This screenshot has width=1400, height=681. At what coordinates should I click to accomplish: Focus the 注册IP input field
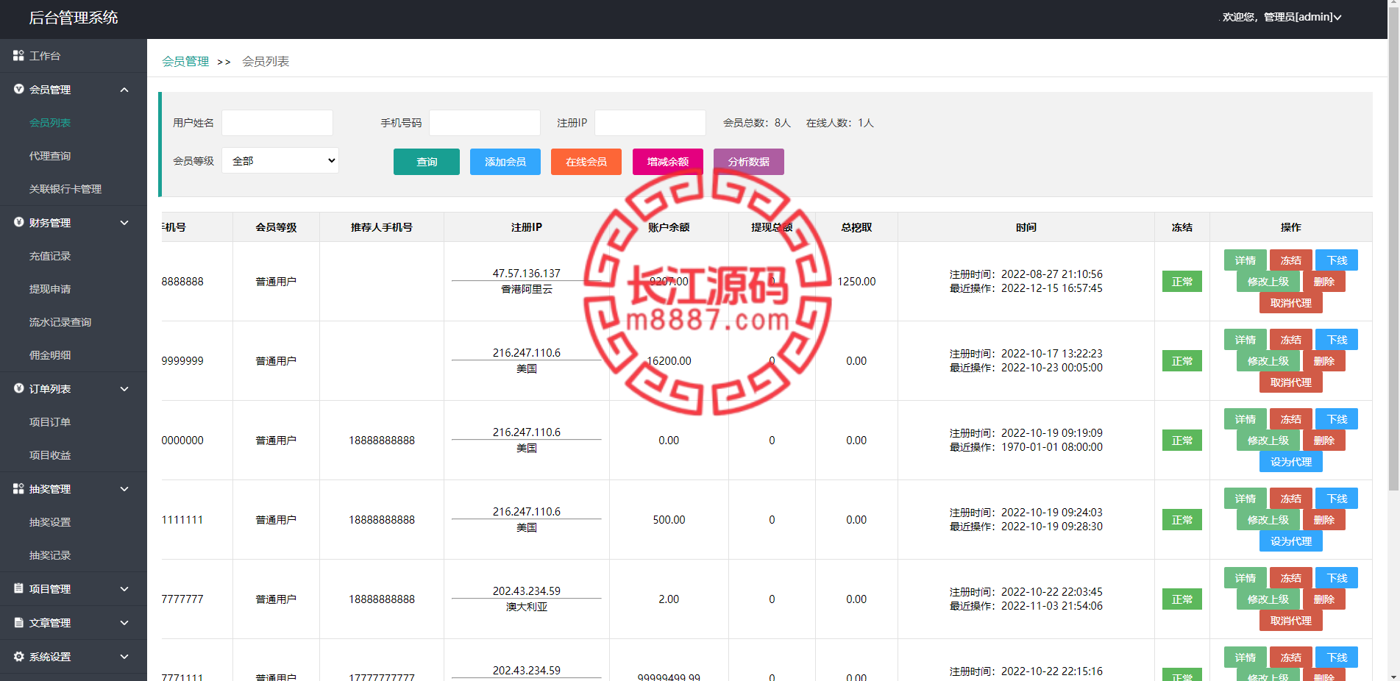pyautogui.click(x=650, y=123)
